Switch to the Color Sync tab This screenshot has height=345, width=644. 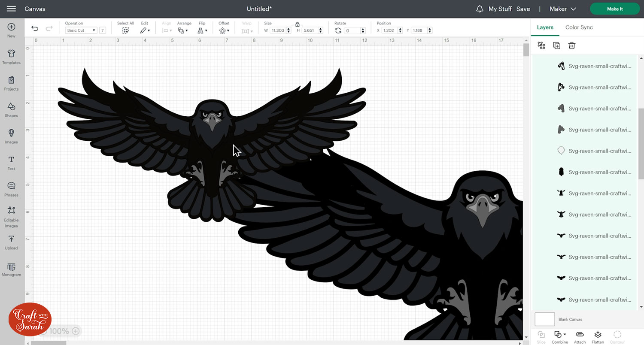coord(579,27)
